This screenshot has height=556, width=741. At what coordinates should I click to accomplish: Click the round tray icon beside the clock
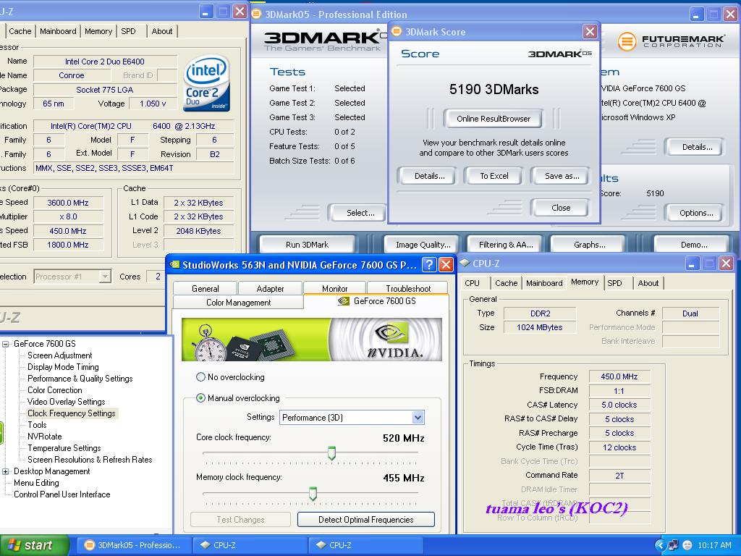coord(687,545)
